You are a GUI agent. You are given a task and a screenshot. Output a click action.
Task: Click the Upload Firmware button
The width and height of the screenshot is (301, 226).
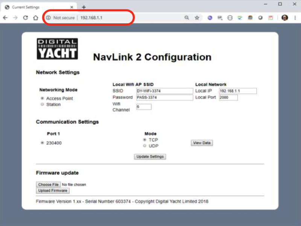click(53, 191)
